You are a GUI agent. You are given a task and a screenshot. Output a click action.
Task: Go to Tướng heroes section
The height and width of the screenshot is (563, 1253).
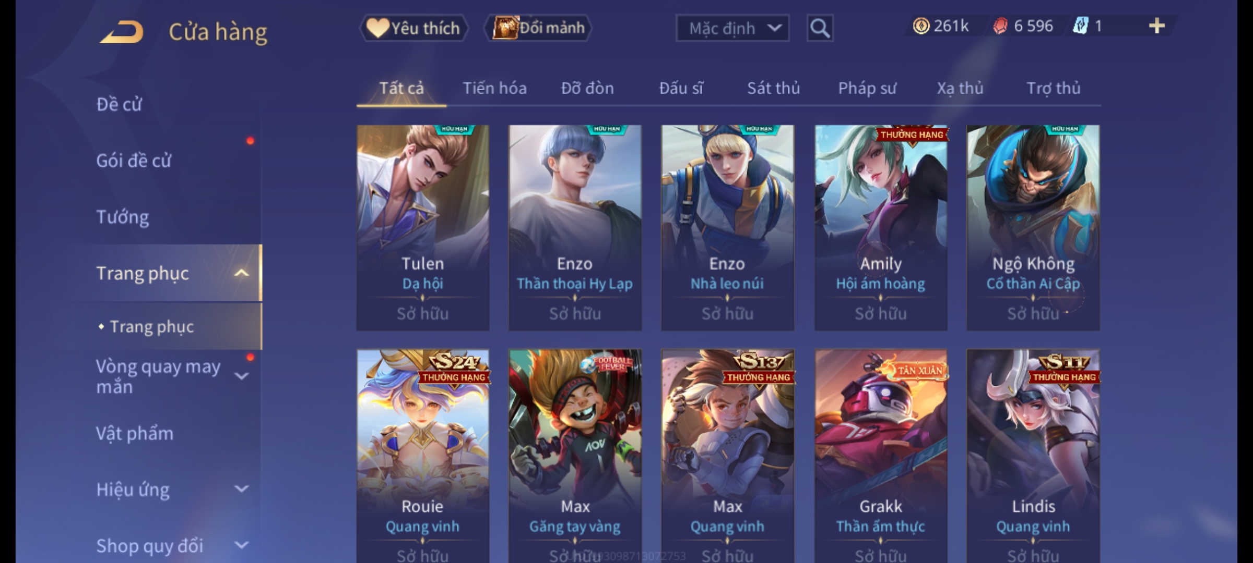[123, 217]
